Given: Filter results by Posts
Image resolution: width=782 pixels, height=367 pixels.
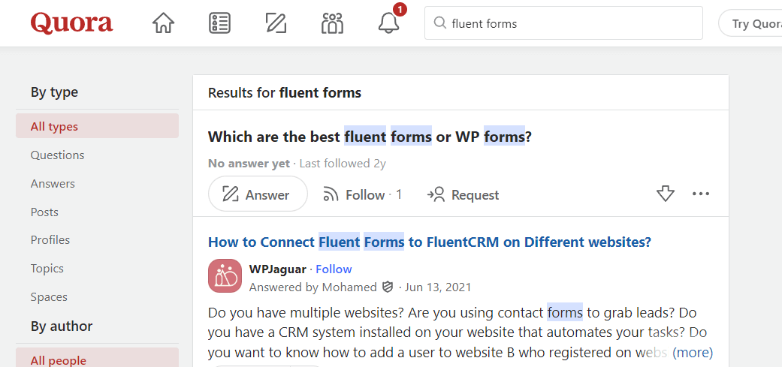Looking at the screenshot, I should (x=44, y=212).
